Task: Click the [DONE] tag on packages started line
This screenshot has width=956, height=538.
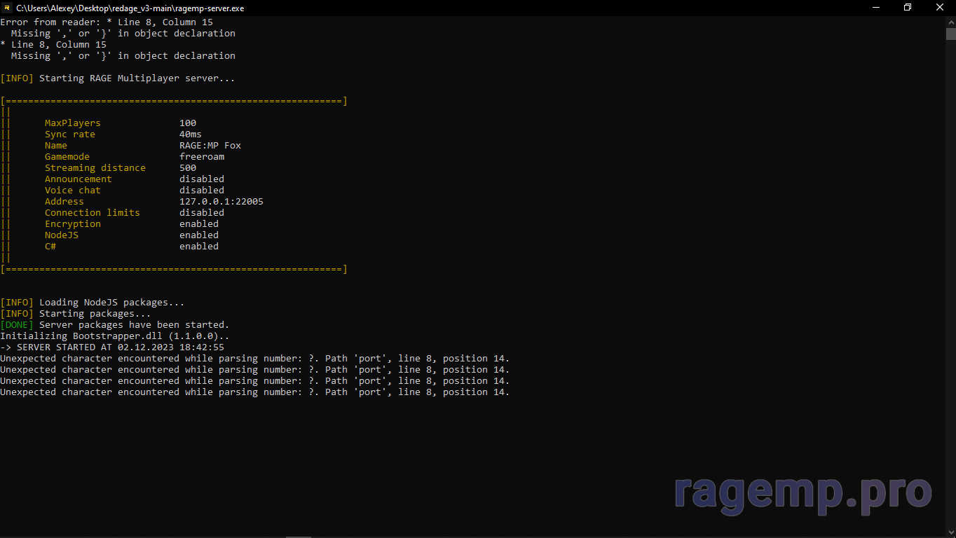Action: pos(16,324)
